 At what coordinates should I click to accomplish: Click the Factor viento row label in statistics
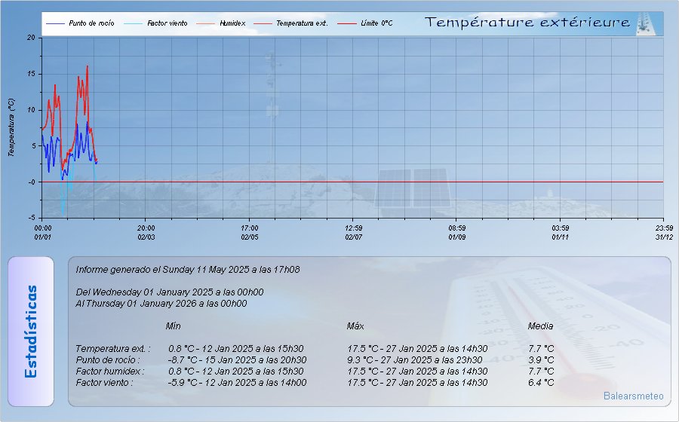[104, 383]
